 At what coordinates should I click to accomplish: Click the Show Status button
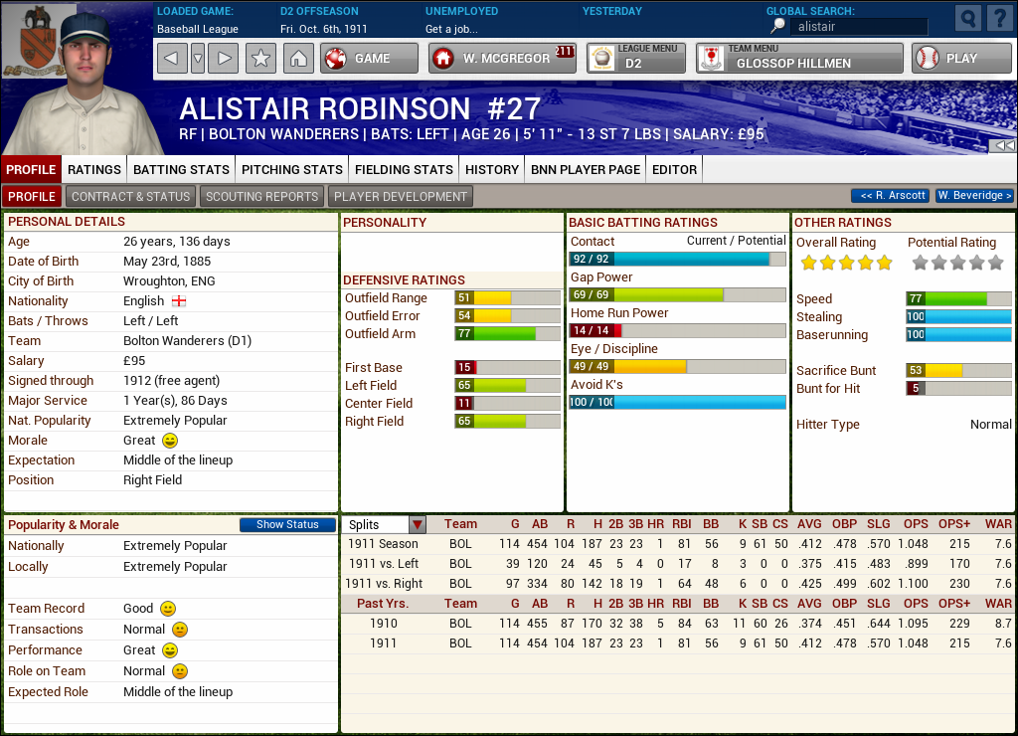tap(287, 524)
